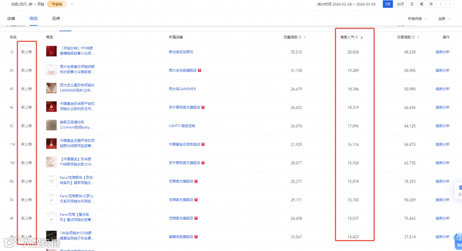Click Tmall badge beside 美曼饰品旗舰店
The height and width of the screenshot is (251, 462).
point(196,236)
